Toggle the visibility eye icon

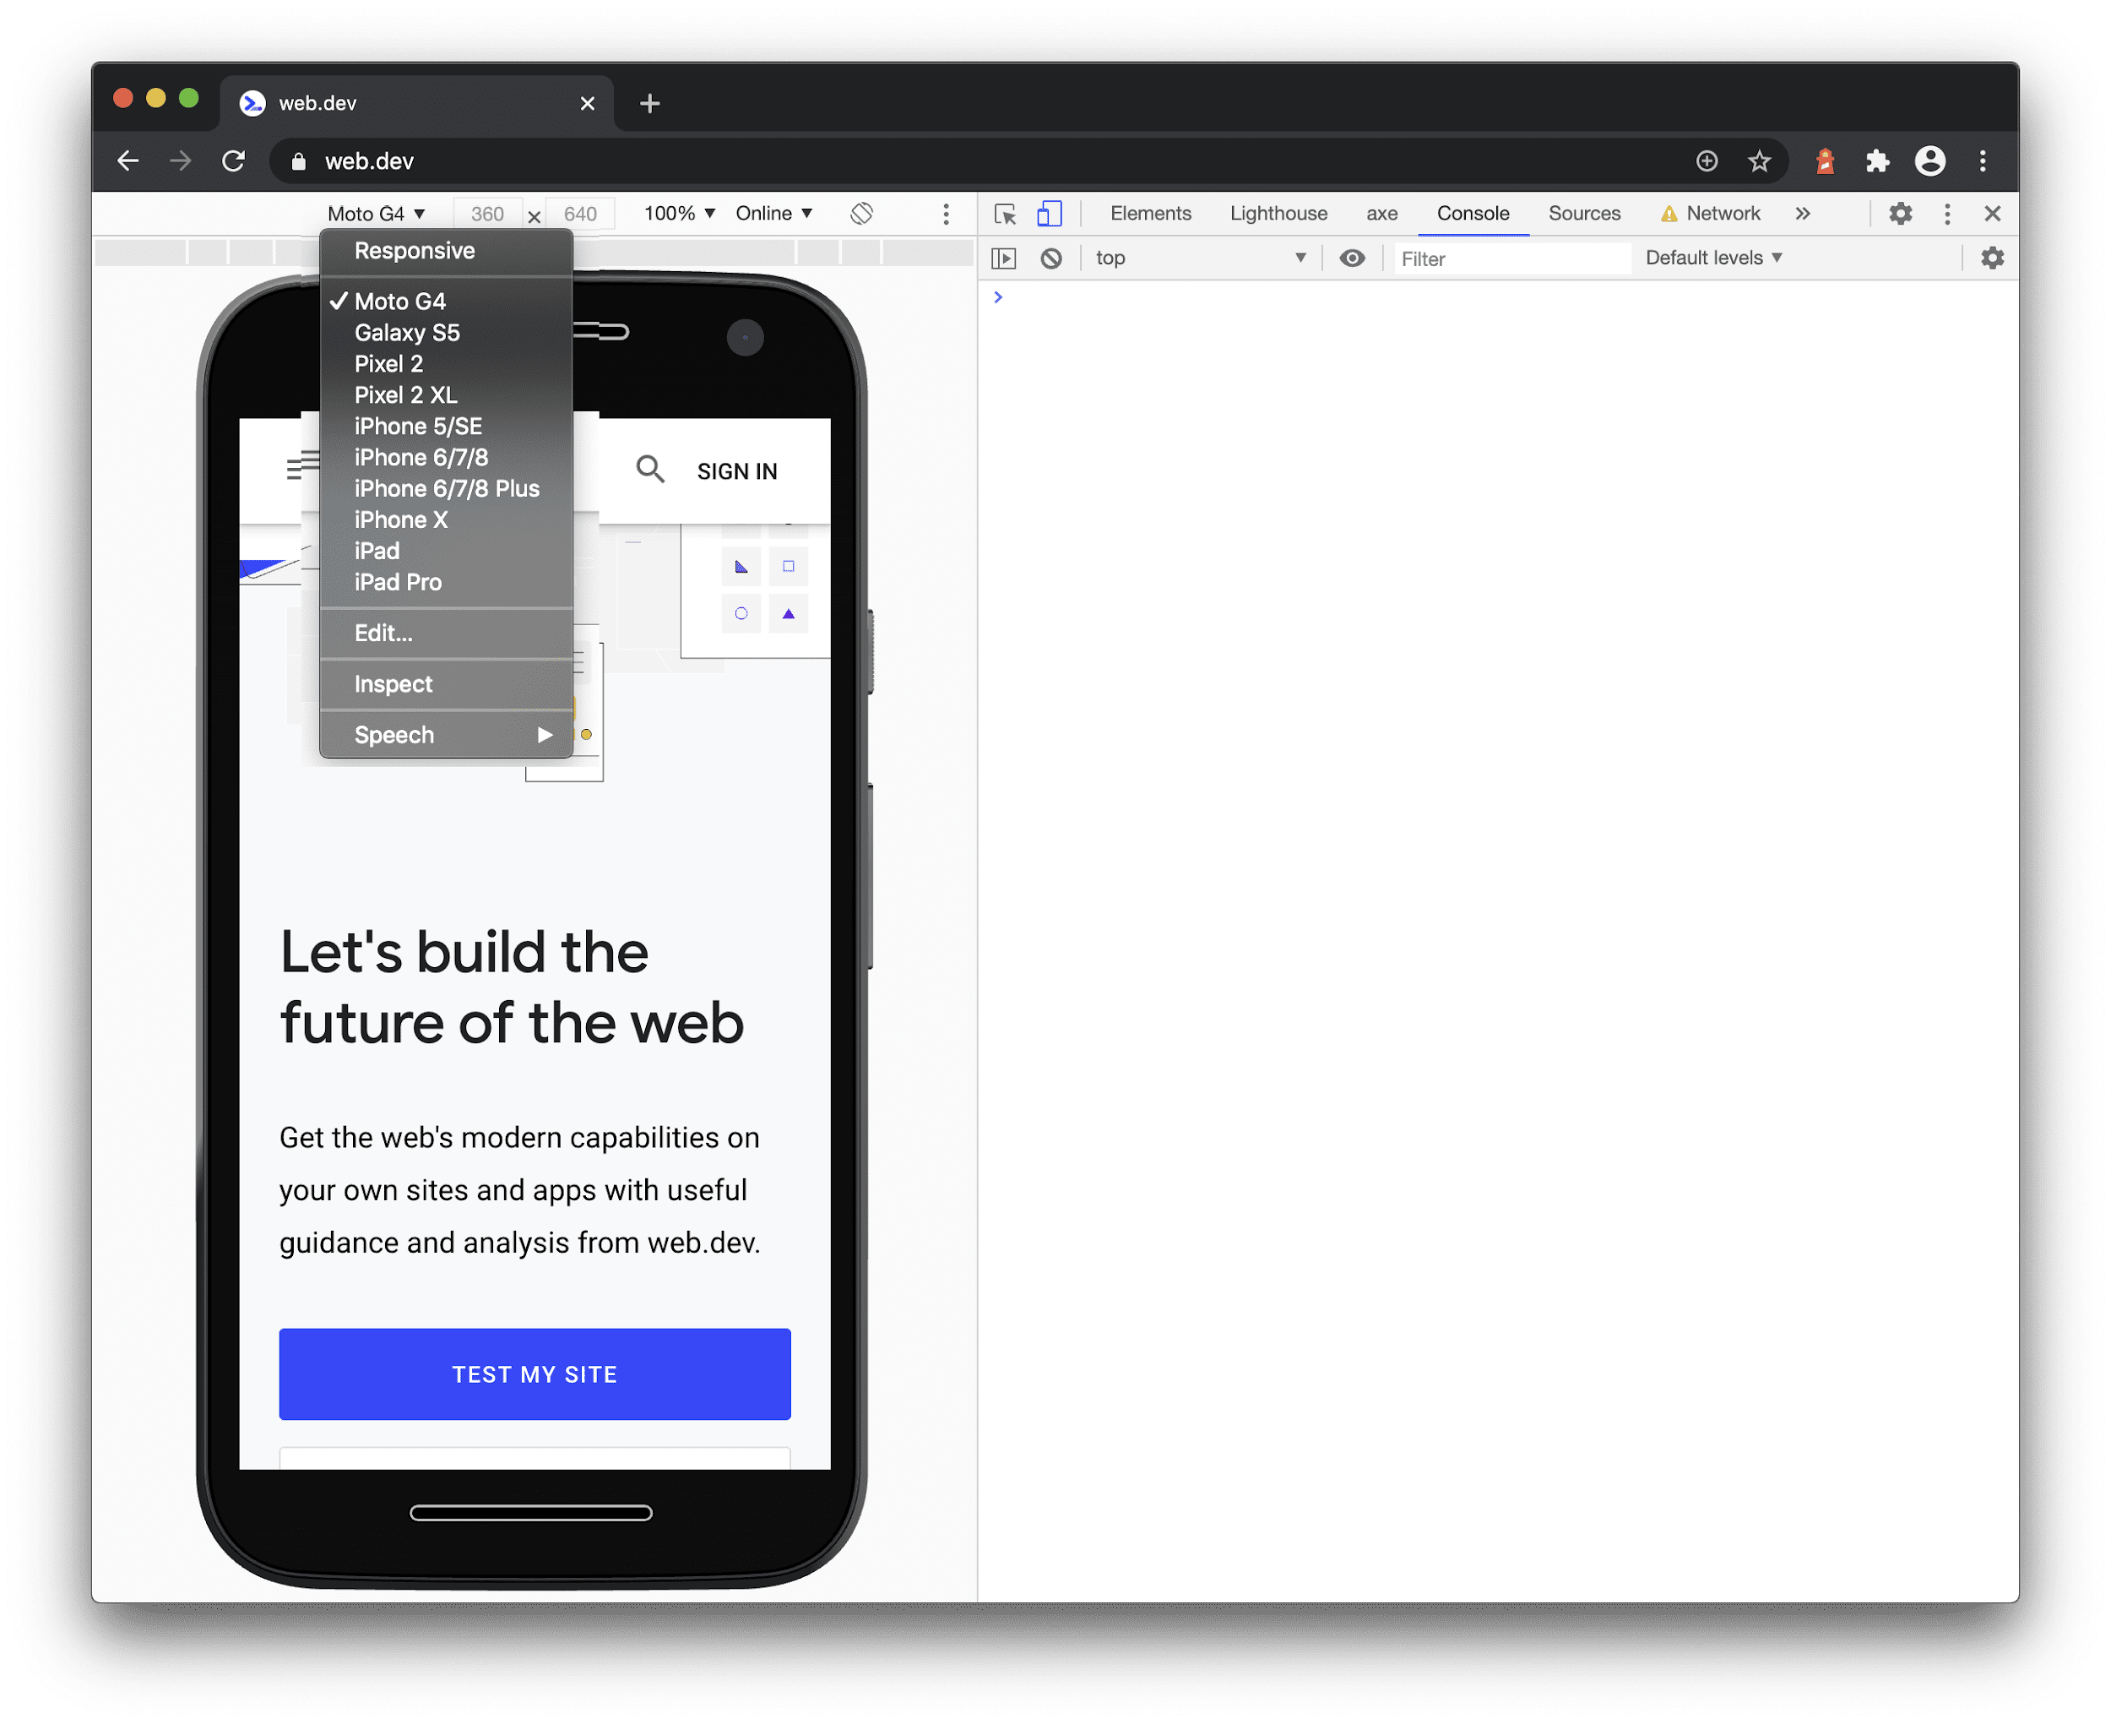(x=1352, y=258)
